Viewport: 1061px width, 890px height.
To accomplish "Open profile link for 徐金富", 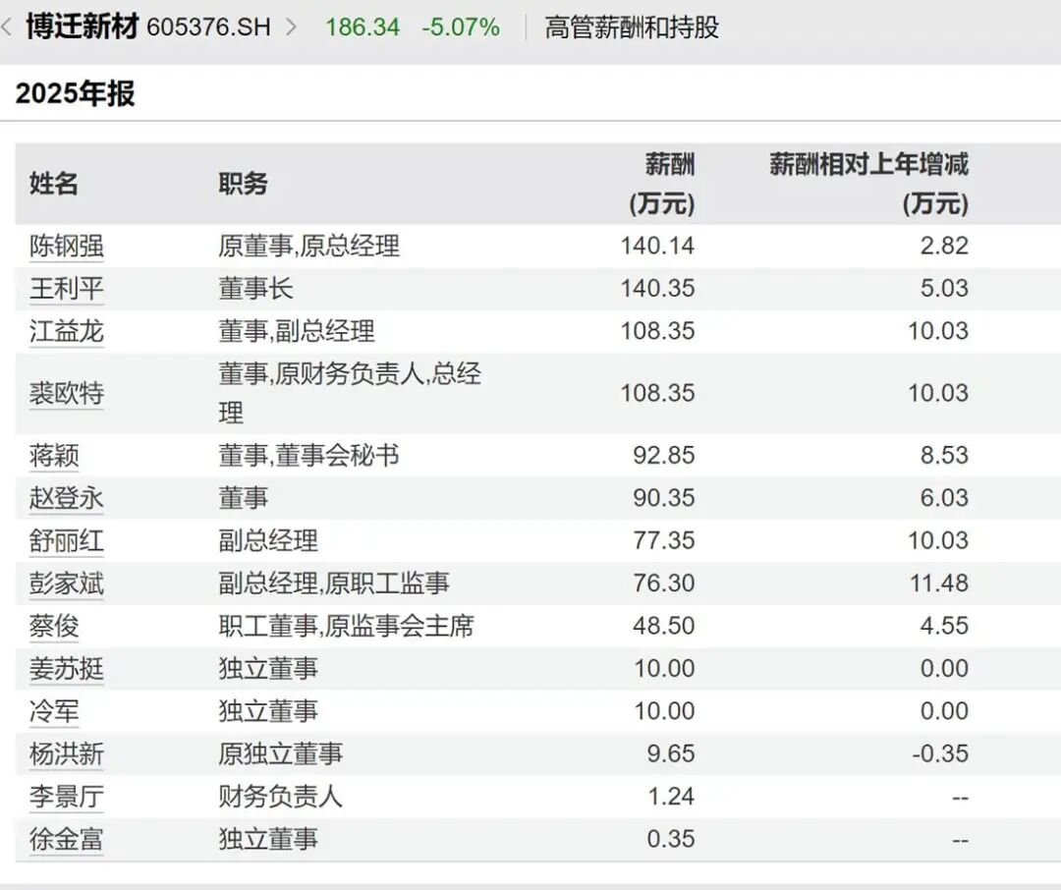I will pos(67,839).
